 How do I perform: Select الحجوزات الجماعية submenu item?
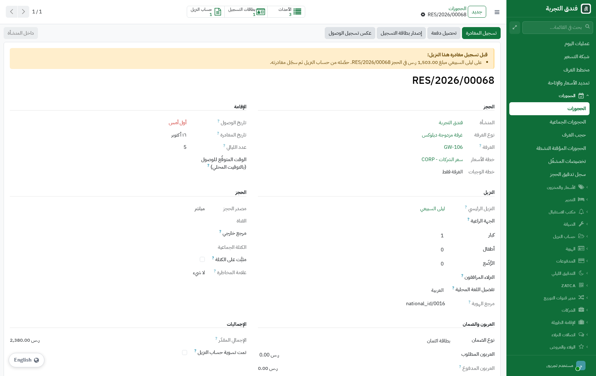tap(549, 122)
